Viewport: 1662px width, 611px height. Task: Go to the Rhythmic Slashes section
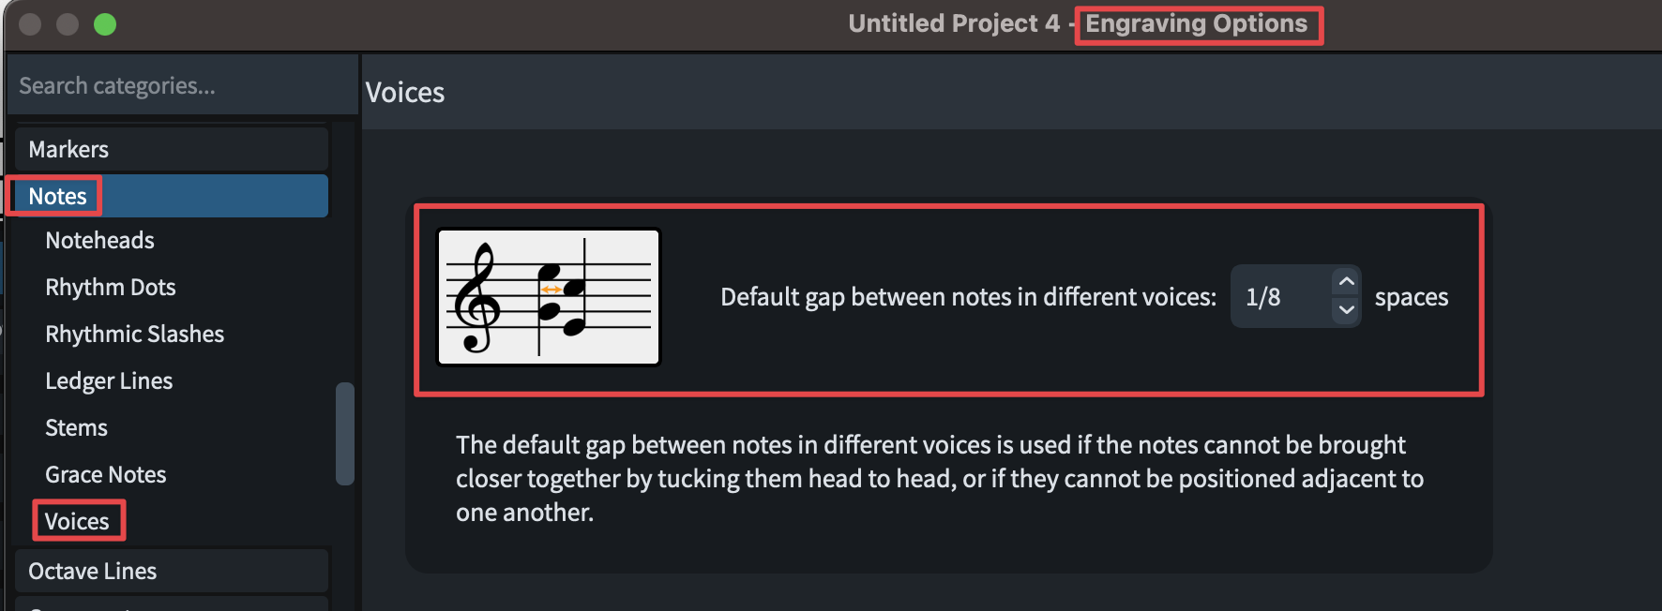[135, 335]
